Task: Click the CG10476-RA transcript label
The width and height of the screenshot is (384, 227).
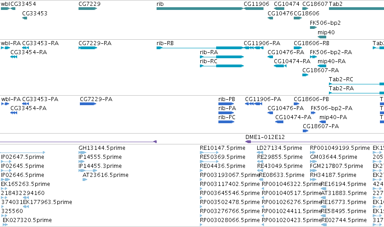Action: (x=286, y=52)
